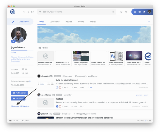Viewport: 160px width, 132px height.
Task: Open user avatar menu in blue bar
Action: 149,12
